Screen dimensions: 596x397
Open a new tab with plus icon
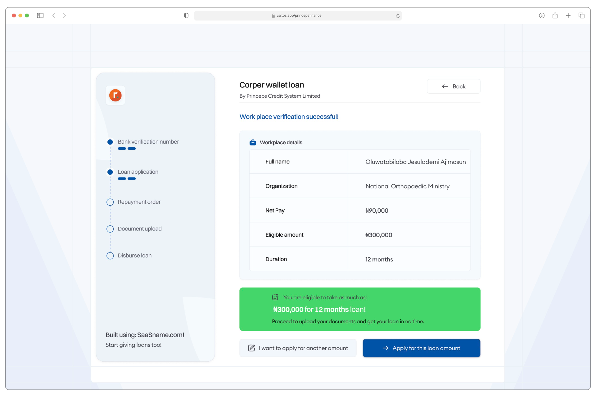tap(568, 16)
